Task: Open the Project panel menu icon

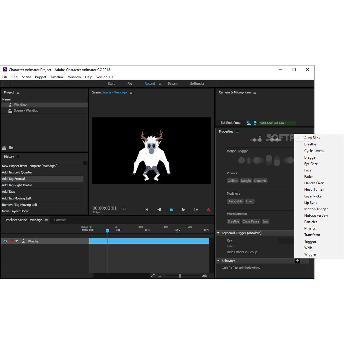Action: (x=18, y=93)
